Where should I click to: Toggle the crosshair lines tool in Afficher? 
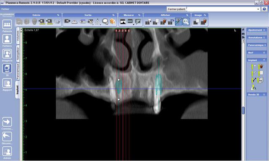[178, 21]
